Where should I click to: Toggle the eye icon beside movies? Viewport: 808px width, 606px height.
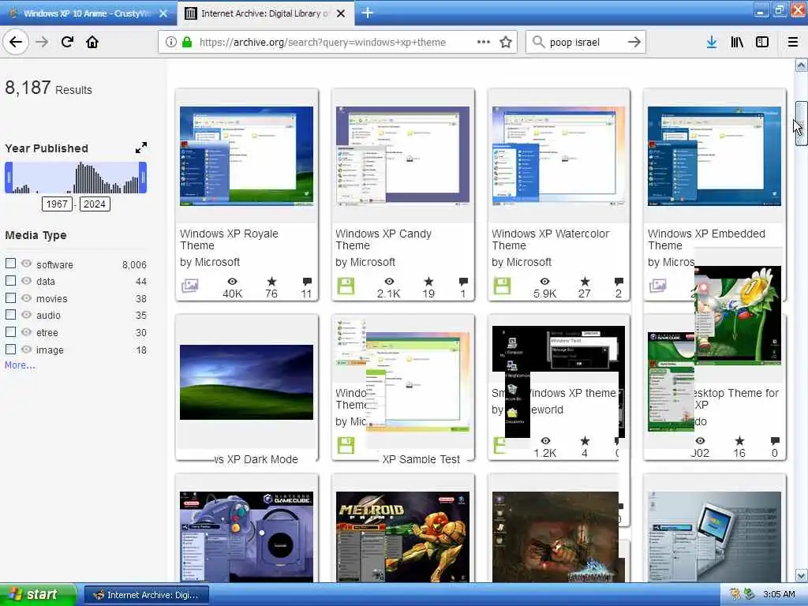[x=26, y=297]
